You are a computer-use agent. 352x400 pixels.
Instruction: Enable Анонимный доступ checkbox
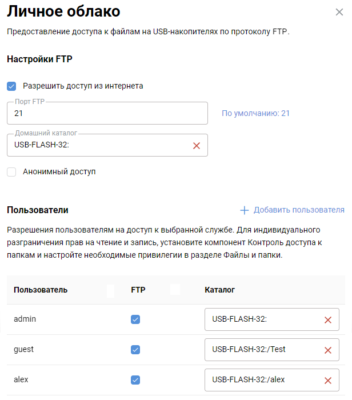[11, 171]
